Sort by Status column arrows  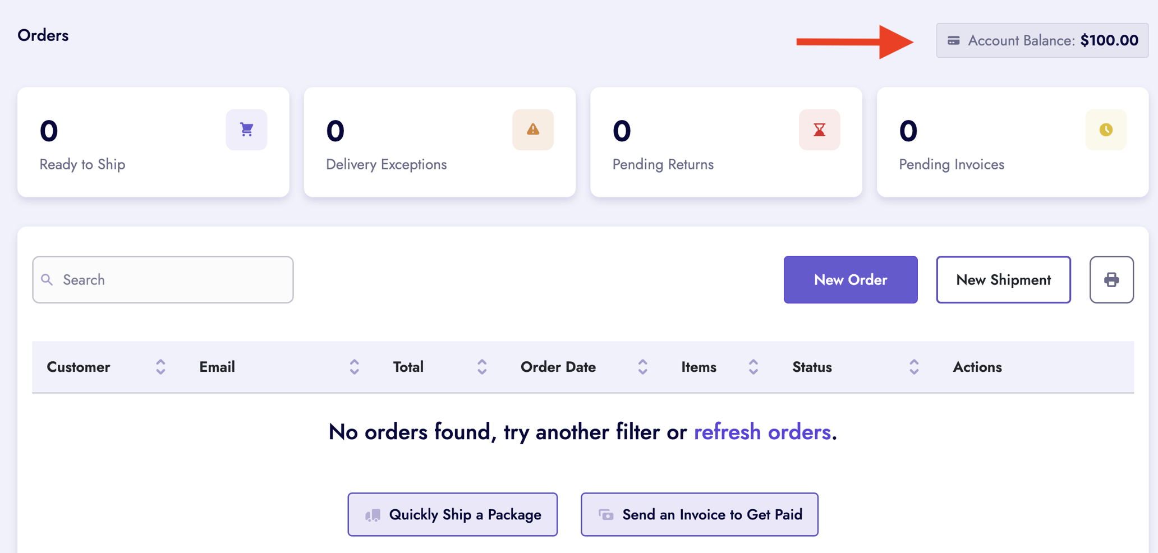tap(913, 367)
